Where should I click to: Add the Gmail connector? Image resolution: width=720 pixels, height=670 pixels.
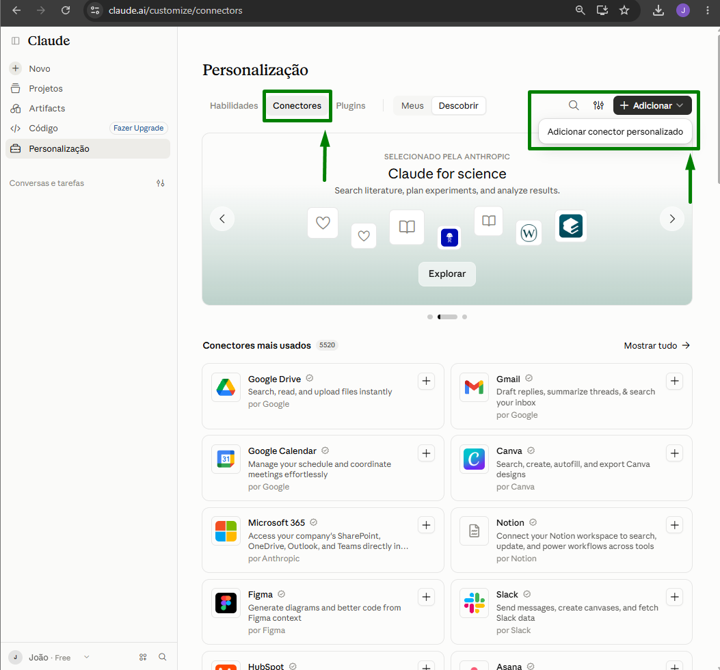coord(675,381)
